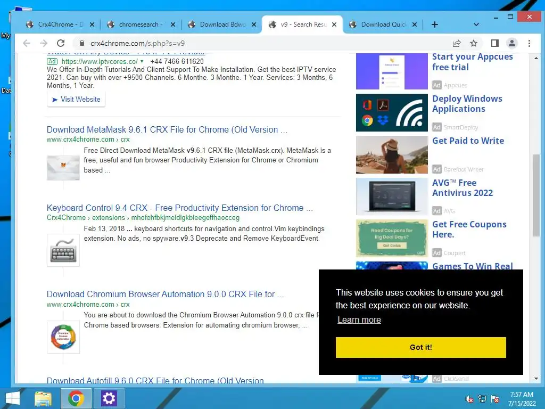
Task: Close the Download Bdwo tab
Action: pos(254,24)
